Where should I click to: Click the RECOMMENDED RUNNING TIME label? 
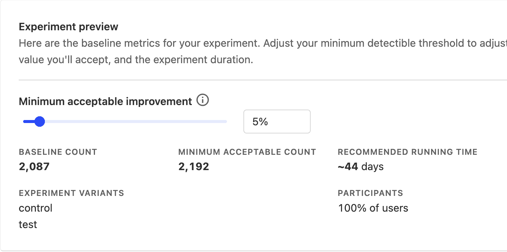[x=408, y=152]
